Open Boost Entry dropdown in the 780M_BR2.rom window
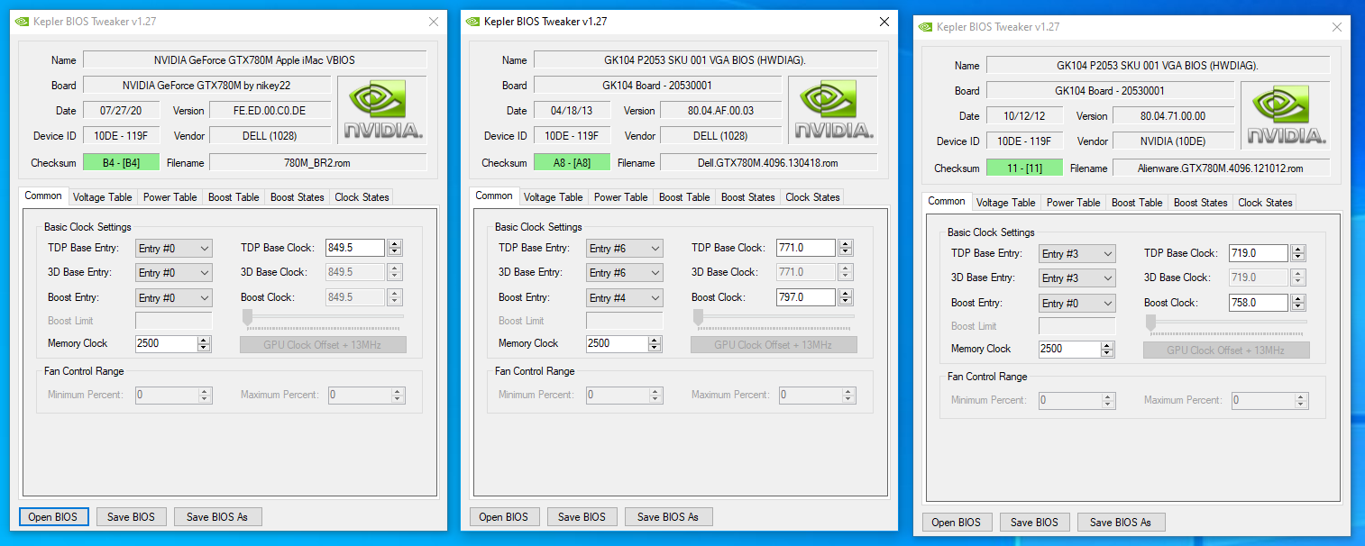 [x=174, y=298]
